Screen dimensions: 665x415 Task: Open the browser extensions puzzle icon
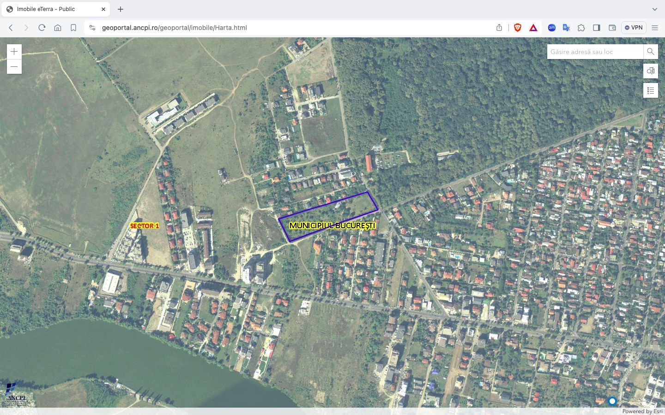coord(581,28)
